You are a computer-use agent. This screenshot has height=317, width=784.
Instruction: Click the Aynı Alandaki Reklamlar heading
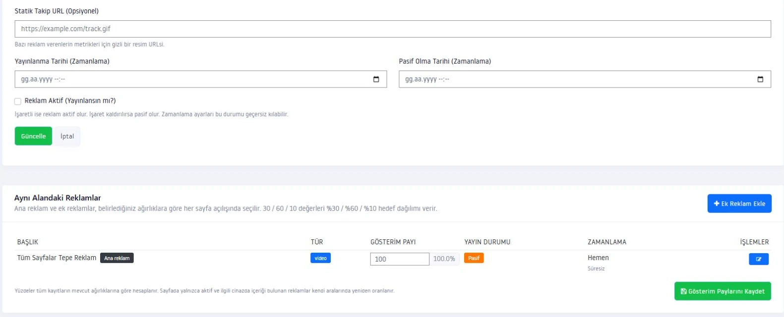pos(58,198)
